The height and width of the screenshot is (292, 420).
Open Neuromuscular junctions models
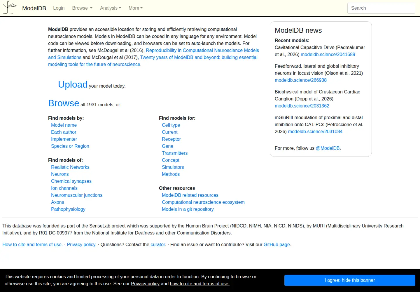coord(77,195)
